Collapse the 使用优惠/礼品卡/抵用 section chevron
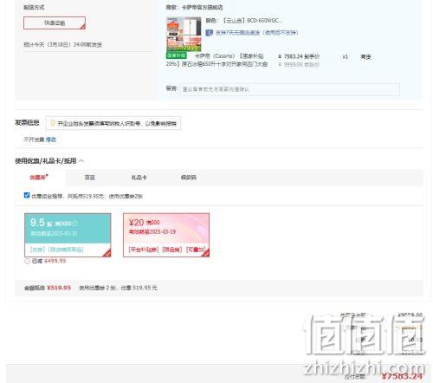The image size is (433, 383). coord(81,161)
